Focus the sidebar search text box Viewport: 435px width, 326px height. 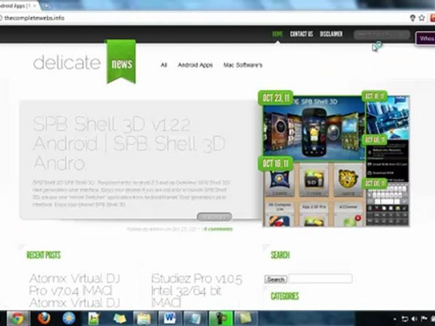(x=320, y=279)
